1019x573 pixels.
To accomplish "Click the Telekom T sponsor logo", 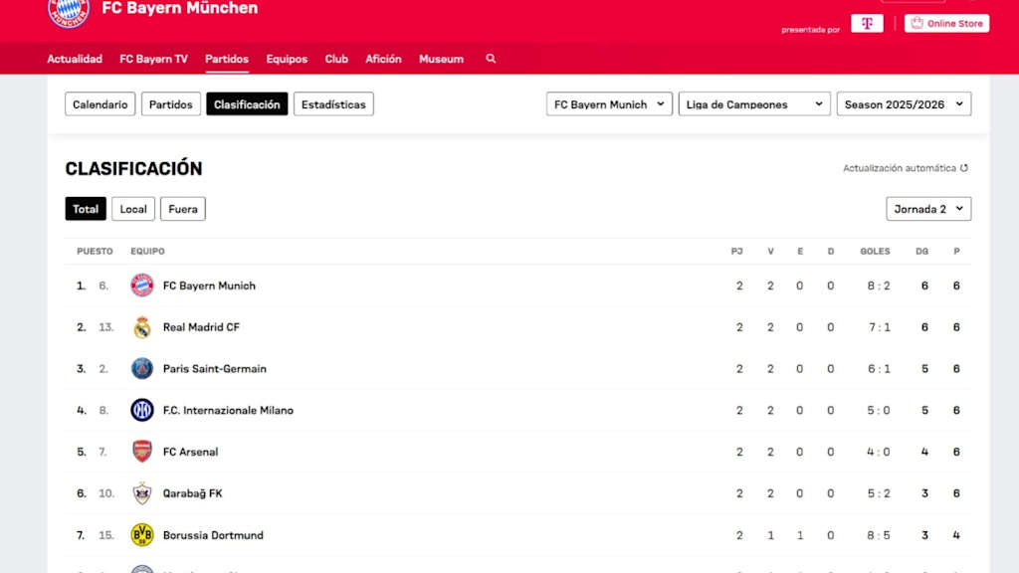I will pos(867,24).
